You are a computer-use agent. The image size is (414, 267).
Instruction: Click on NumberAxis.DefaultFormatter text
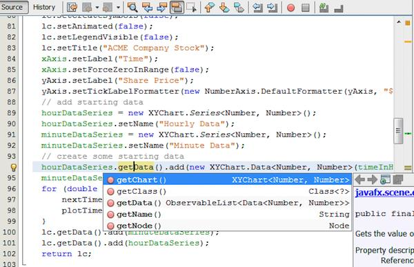pos(274,91)
